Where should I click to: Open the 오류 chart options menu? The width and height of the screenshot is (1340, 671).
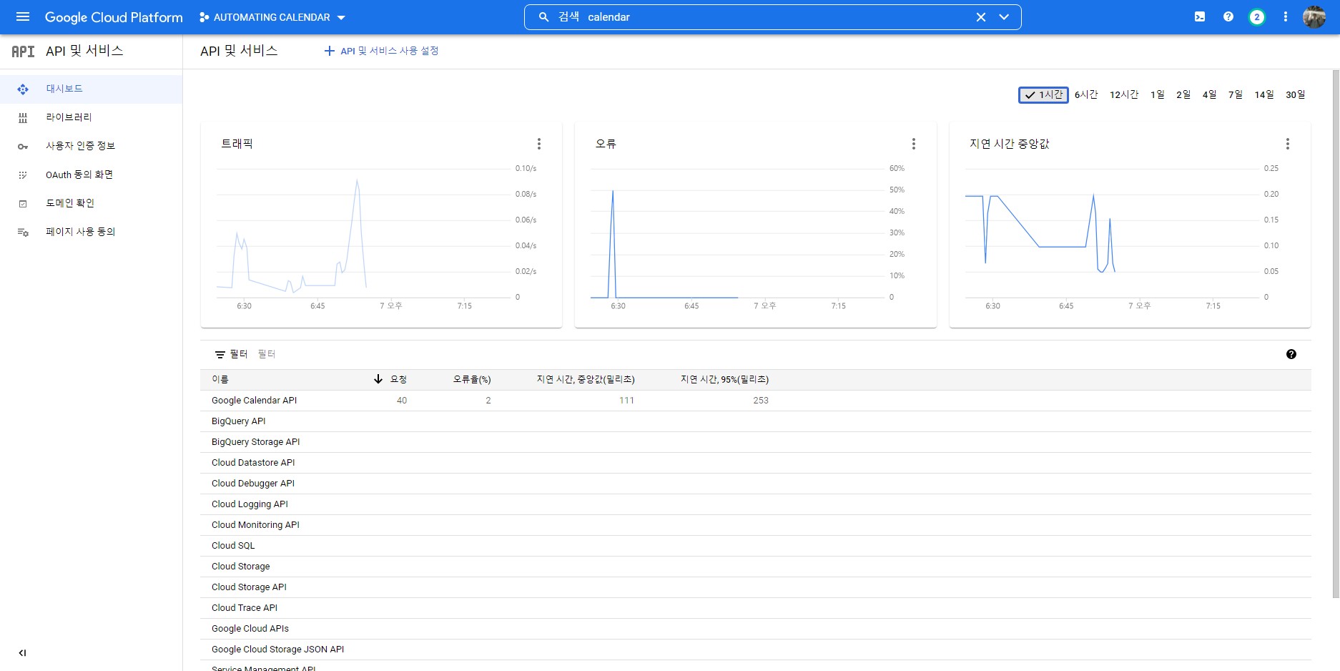point(913,144)
